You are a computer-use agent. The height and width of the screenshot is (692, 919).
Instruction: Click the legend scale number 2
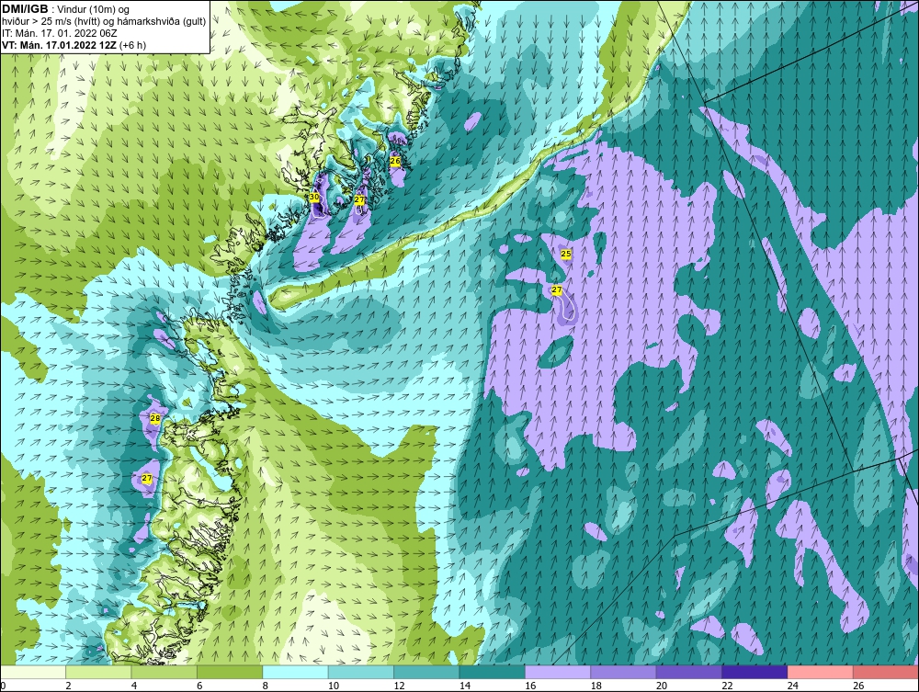pyautogui.click(x=69, y=686)
